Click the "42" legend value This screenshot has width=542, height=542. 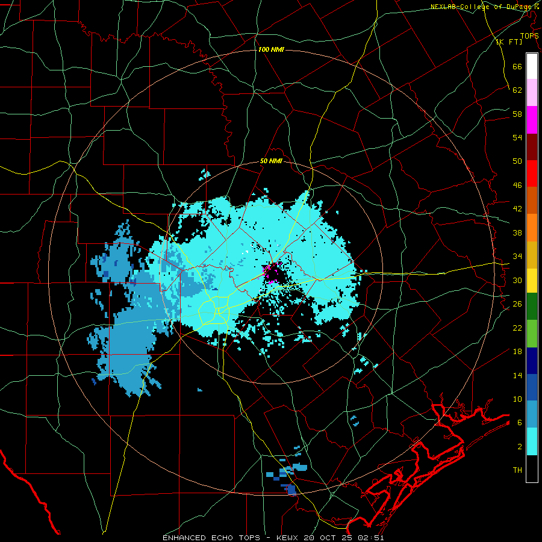pos(517,209)
